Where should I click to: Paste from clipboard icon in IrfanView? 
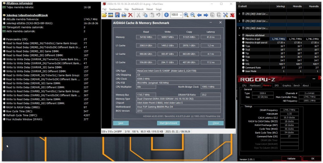click(152, 15)
